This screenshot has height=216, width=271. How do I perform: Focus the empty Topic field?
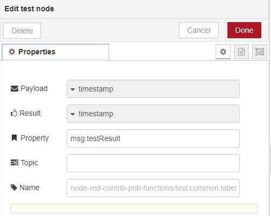(153, 163)
